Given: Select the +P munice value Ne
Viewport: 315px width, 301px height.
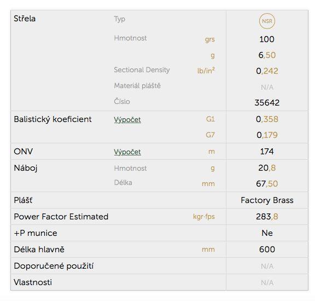Looking at the screenshot, I should coord(267,233).
